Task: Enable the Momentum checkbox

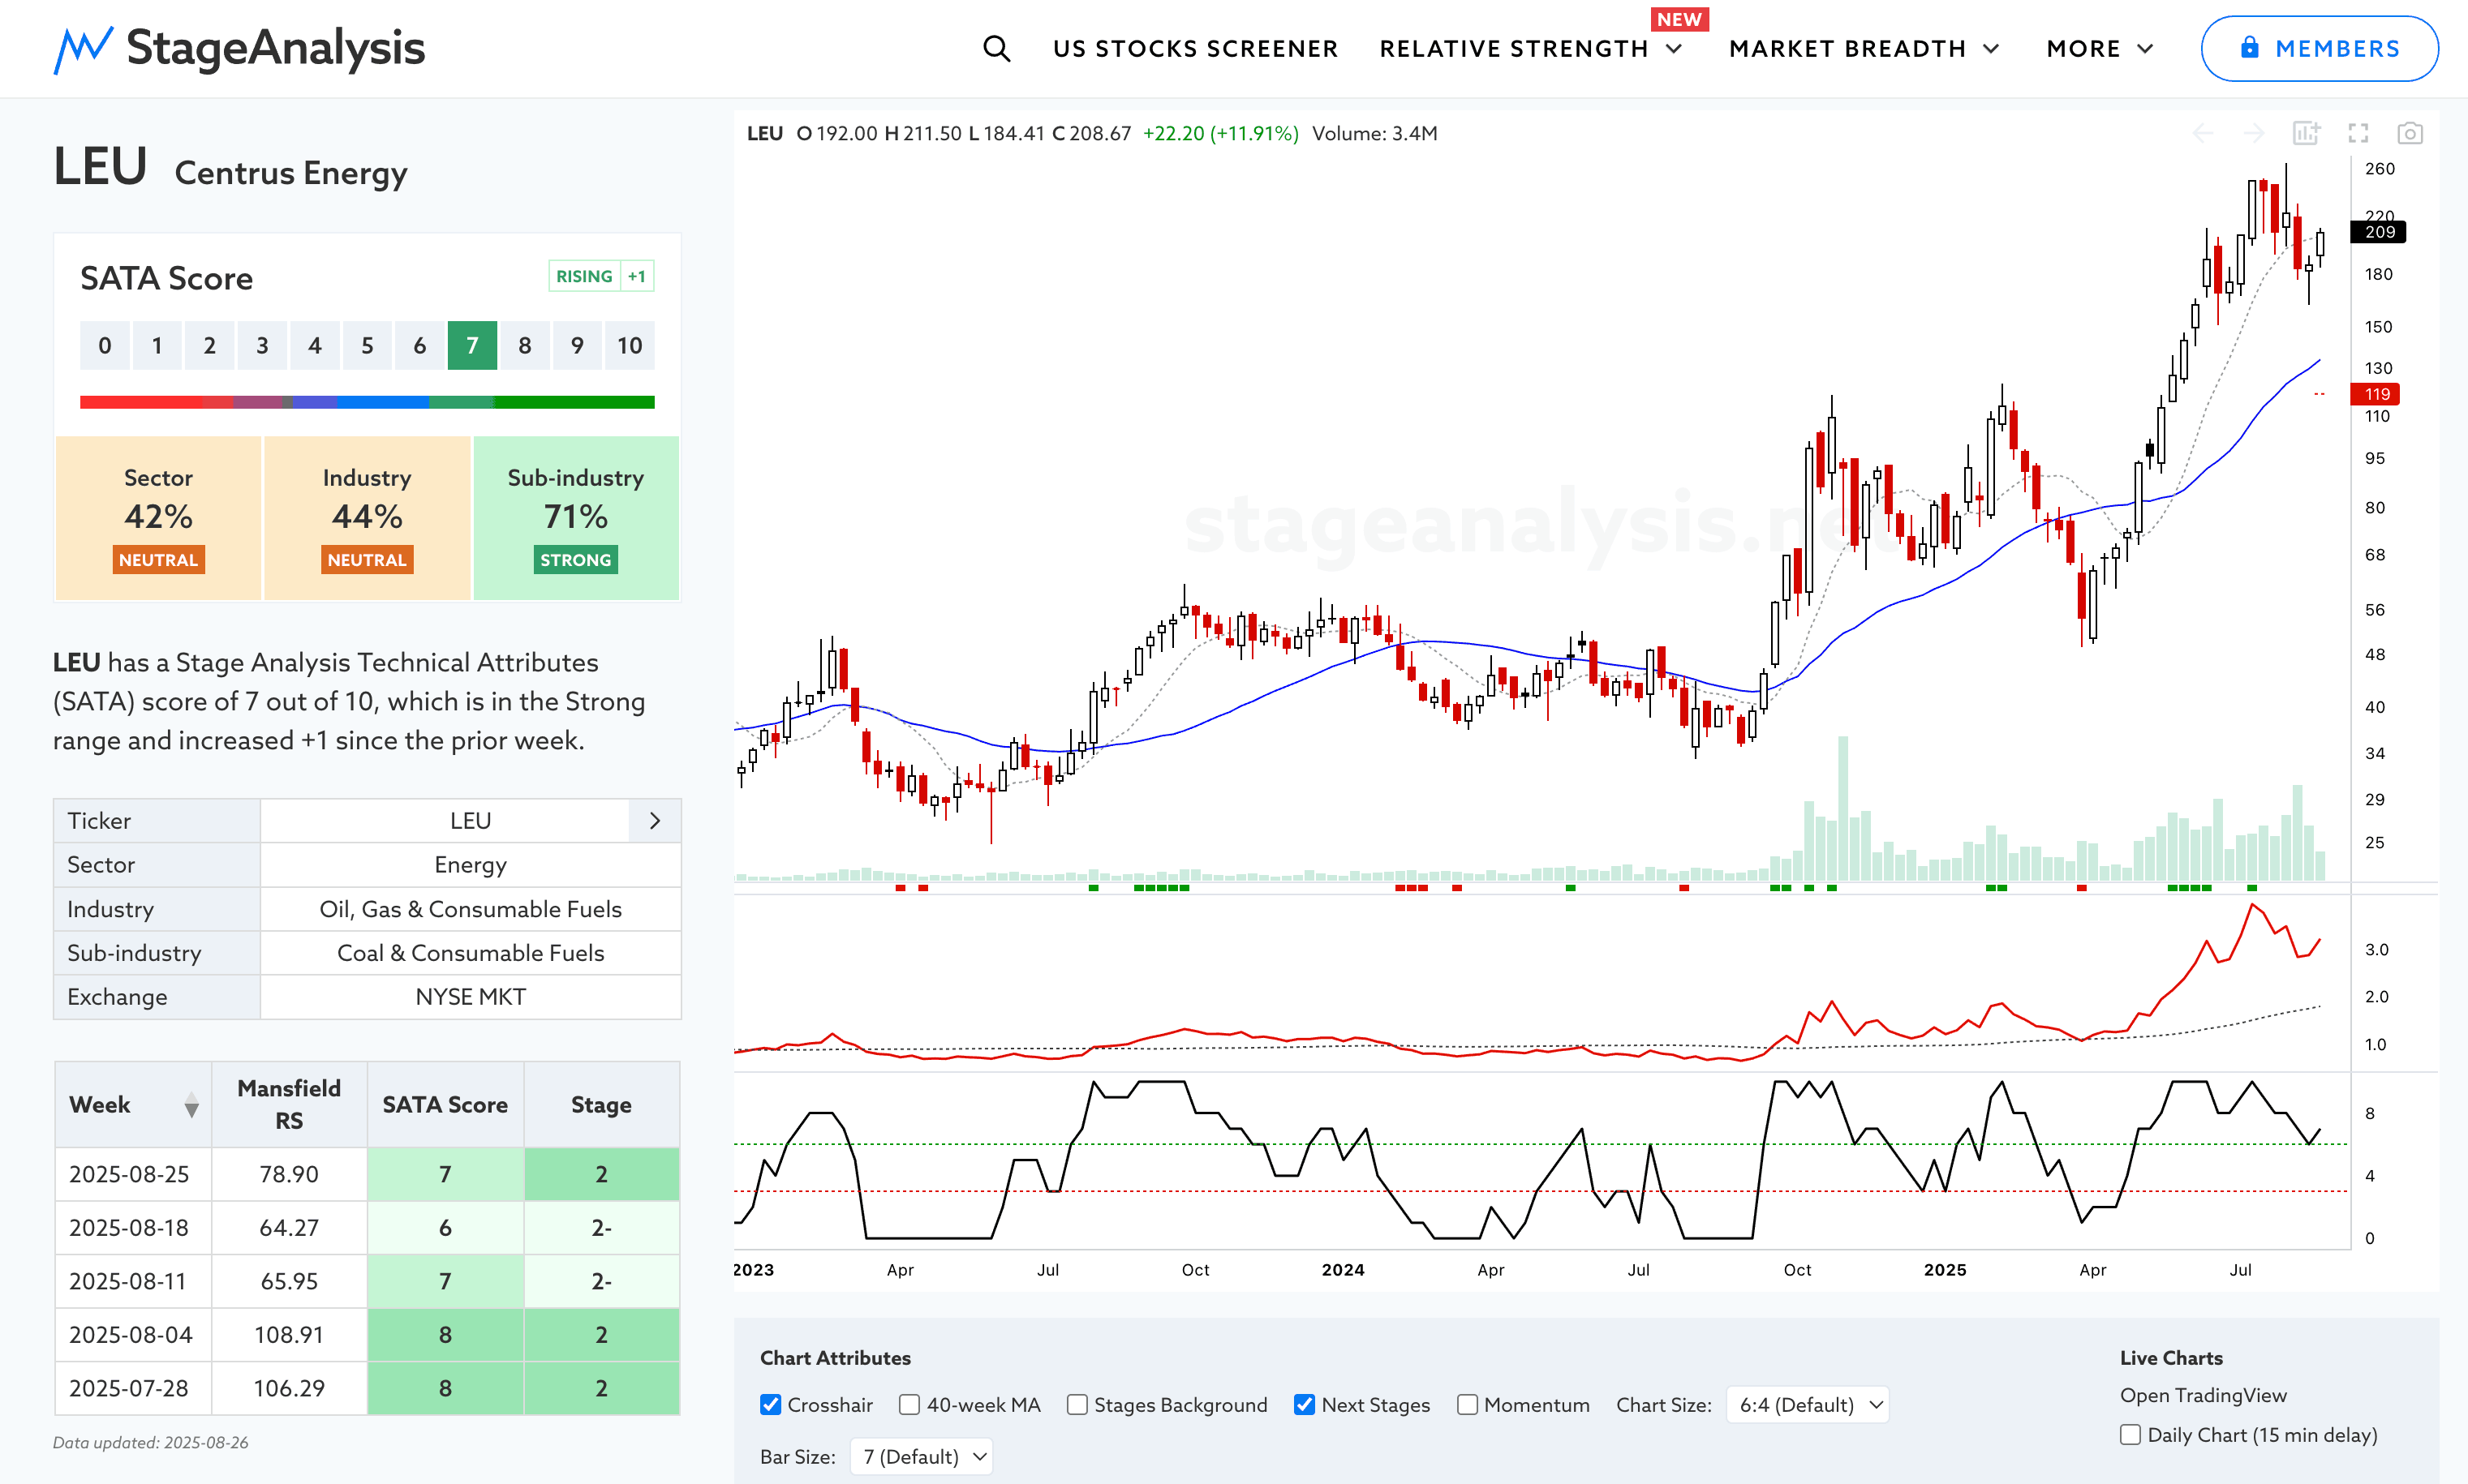Action: tap(1467, 1405)
